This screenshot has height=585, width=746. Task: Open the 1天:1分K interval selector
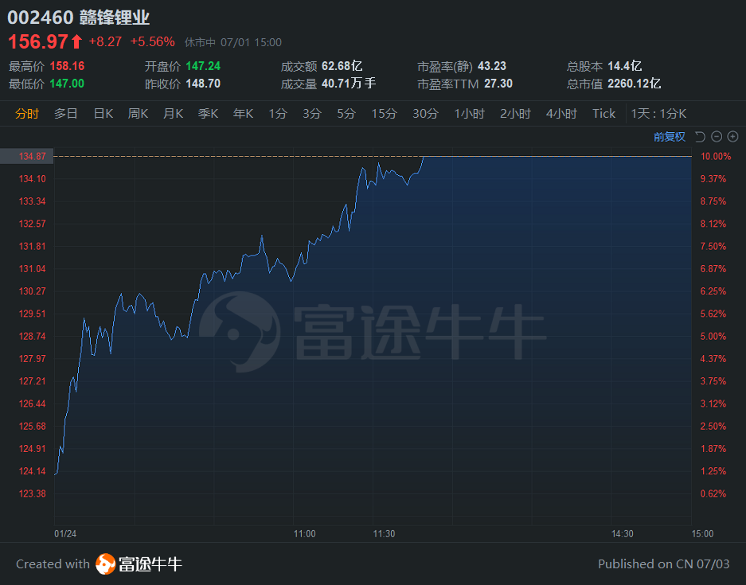tap(661, 113)
